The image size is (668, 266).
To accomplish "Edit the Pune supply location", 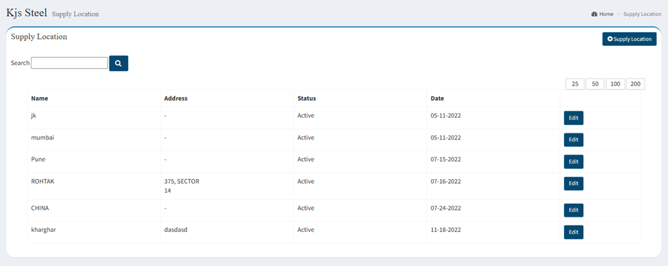I will (x=573, y=162).
